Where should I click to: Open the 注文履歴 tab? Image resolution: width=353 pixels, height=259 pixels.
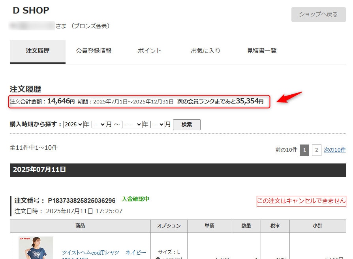coord(38,52)
